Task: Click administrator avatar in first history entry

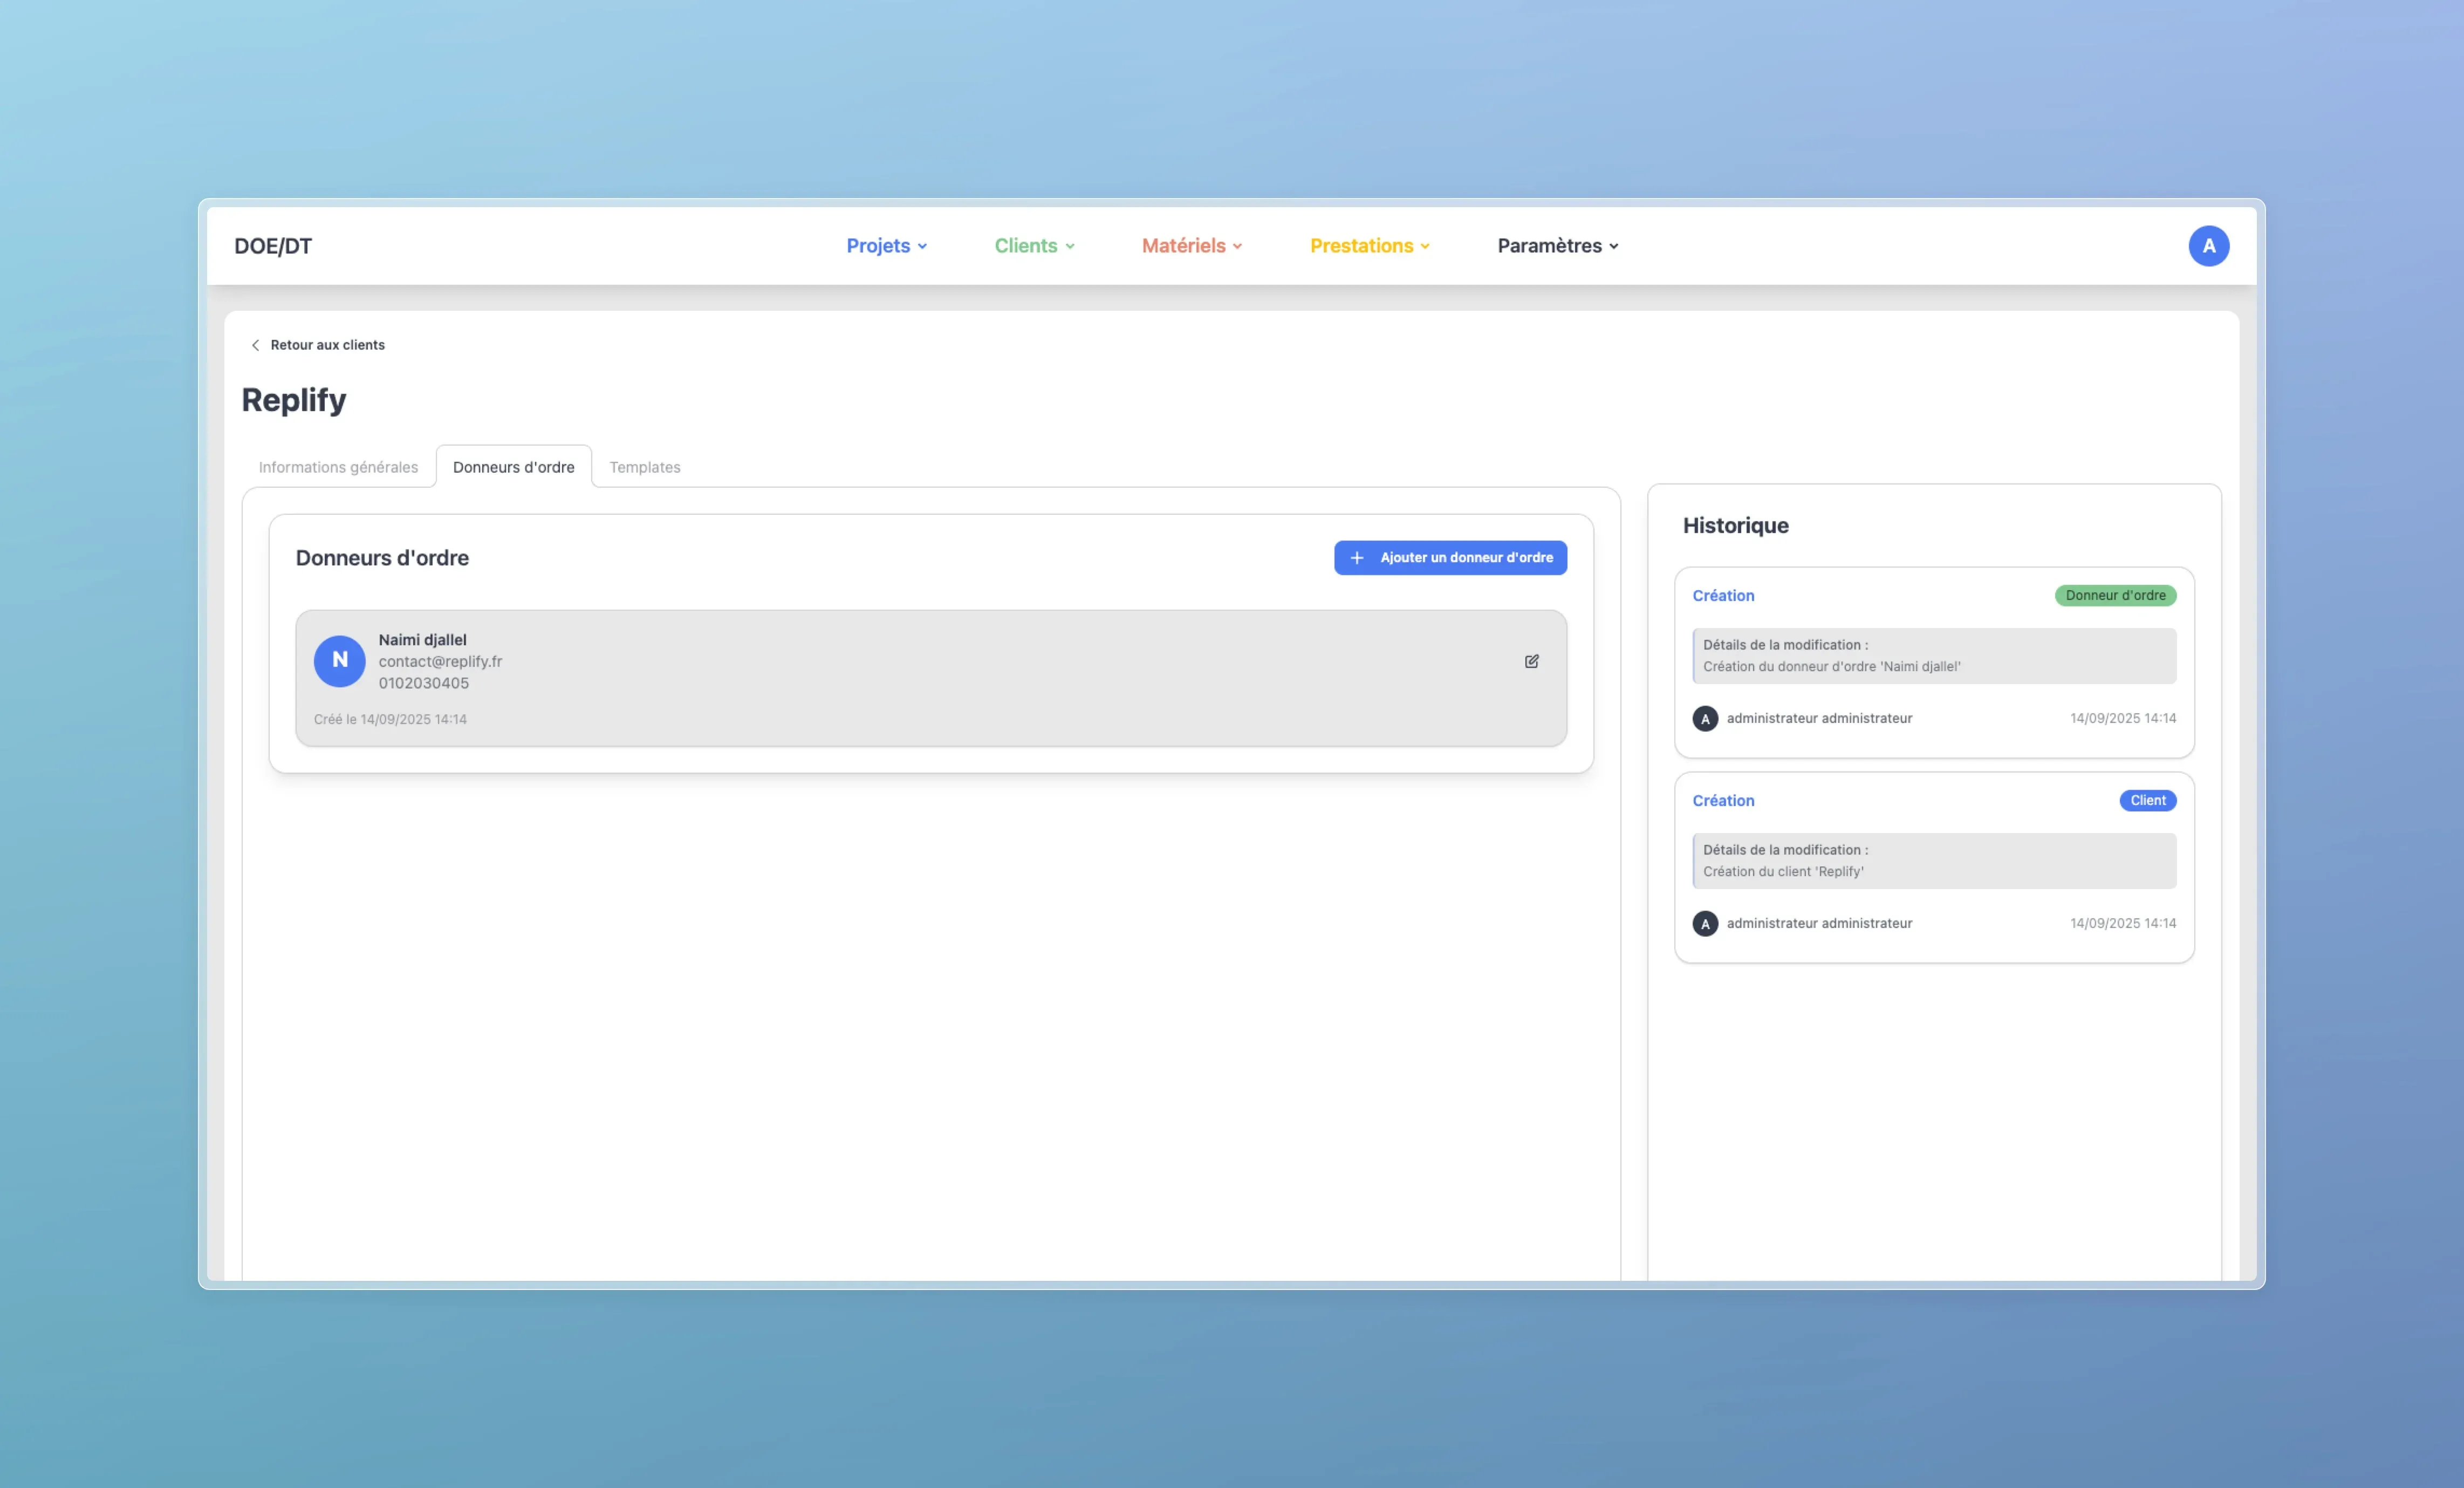Action: pos(1705,719)
